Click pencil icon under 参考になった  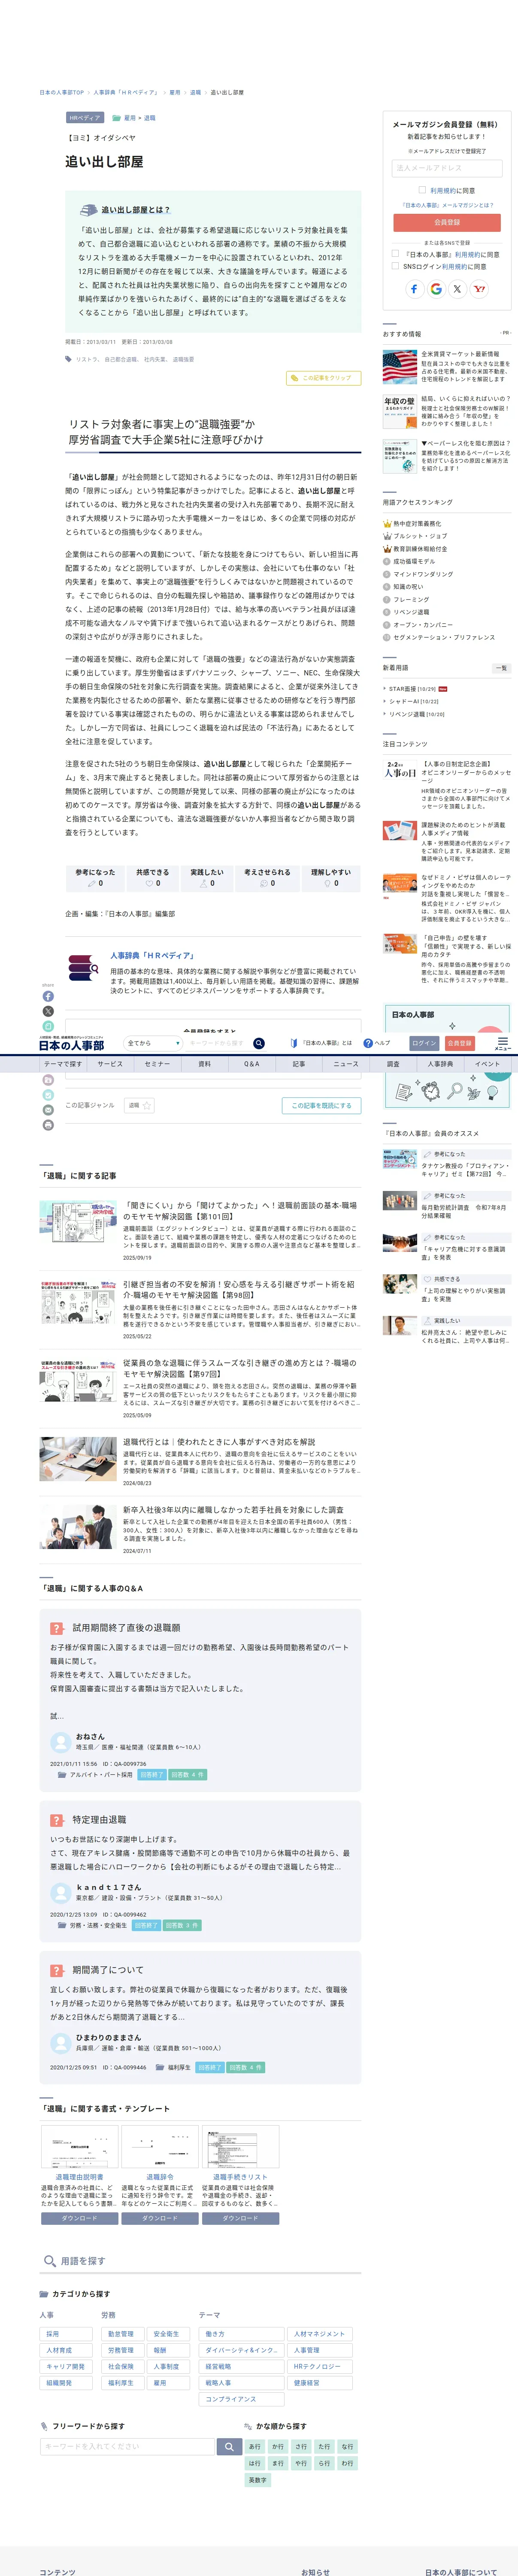click(x=91, y=883)
